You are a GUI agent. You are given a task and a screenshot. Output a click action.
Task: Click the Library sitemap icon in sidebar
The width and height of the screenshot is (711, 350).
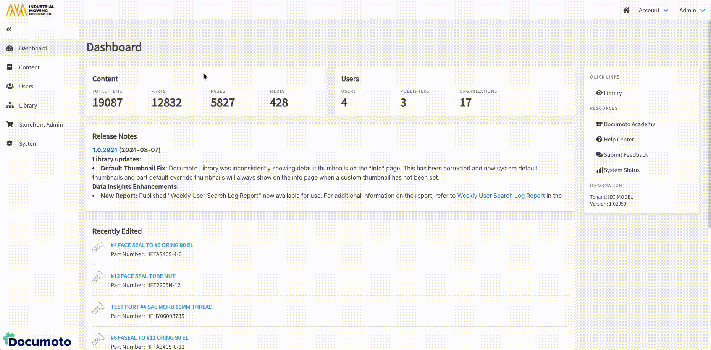point(10,106)
